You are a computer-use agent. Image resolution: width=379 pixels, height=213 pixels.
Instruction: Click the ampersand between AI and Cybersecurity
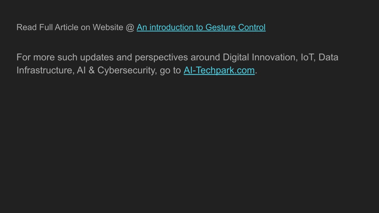tap(91, 71)
